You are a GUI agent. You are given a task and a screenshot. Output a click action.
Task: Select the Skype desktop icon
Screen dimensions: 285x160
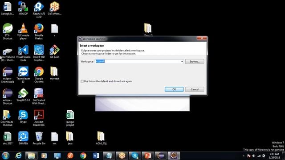23,116
